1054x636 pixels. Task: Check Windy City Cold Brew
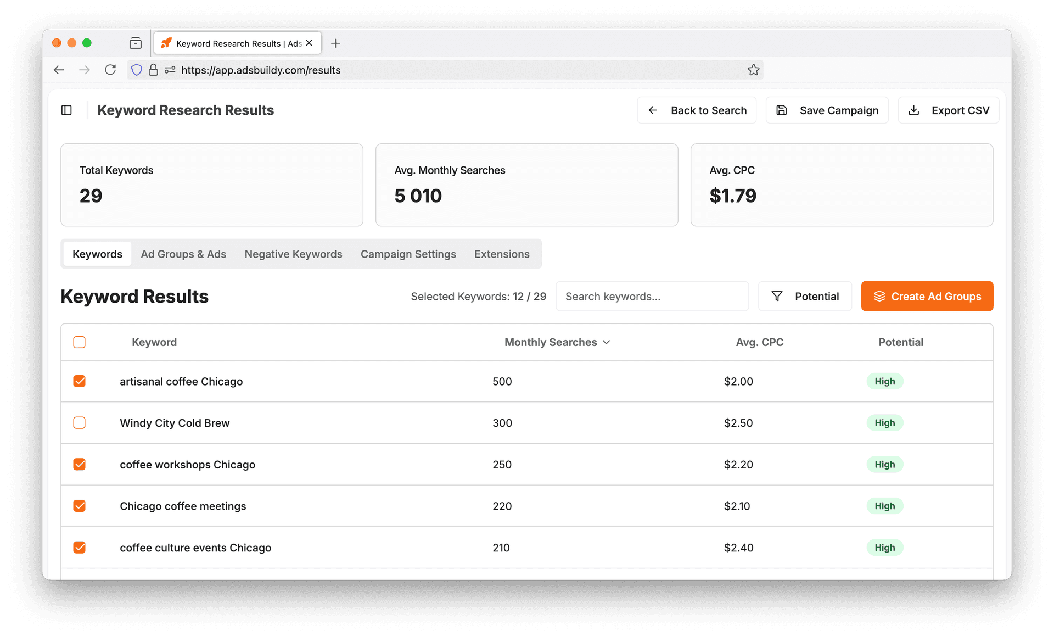(80, 423)
